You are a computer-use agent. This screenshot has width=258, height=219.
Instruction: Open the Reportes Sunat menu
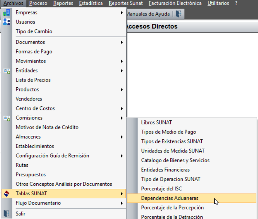pyautogui.click(x=126, y=3)
